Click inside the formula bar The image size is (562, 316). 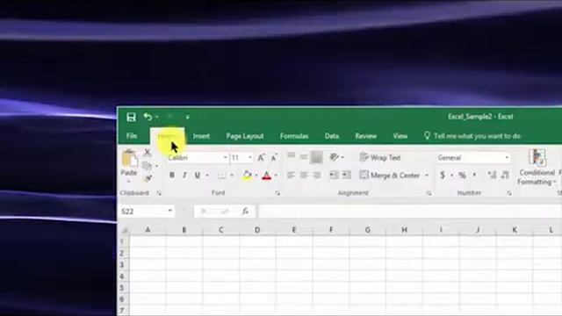[410, 212]
